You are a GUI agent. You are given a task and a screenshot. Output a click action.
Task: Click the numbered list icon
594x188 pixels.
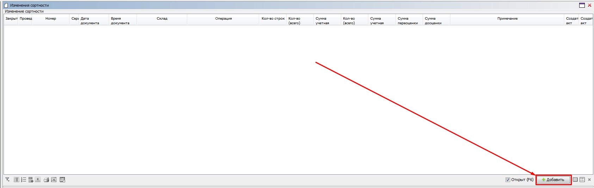[24, 180]
